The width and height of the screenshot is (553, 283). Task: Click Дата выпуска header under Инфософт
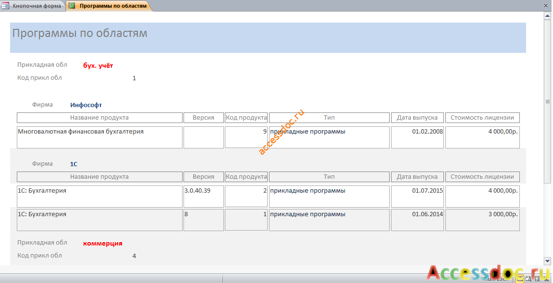[x=417, y=118]
